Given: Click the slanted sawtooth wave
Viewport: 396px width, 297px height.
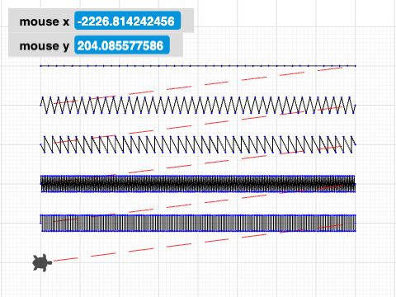Looking at the screenshot, I should 198,144.
